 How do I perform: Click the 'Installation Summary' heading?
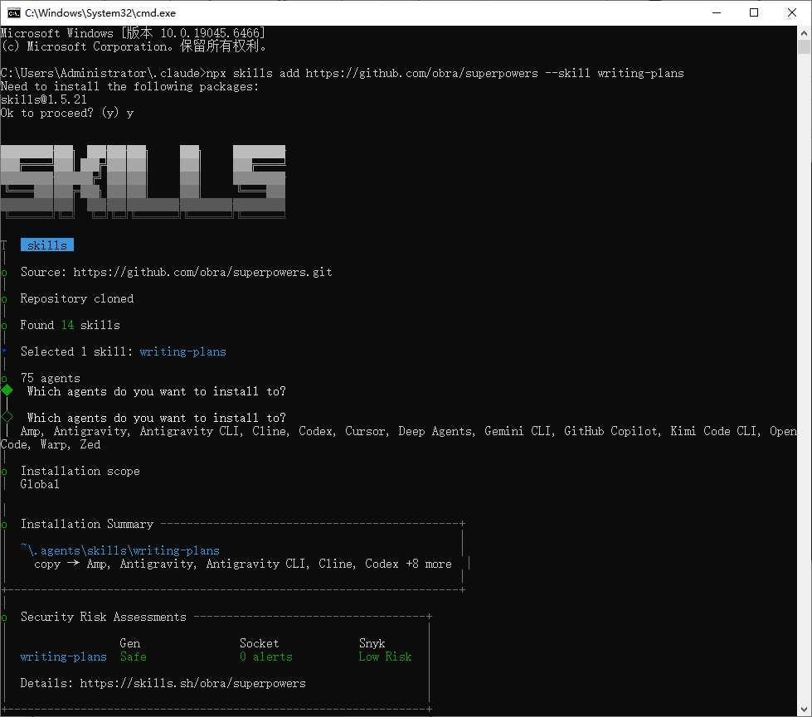point(87,524)
